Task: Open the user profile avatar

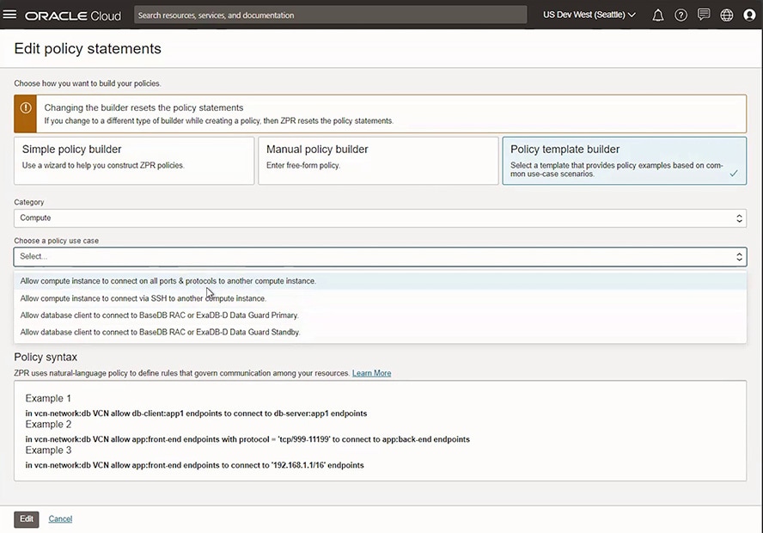Action: coord(749,15)
